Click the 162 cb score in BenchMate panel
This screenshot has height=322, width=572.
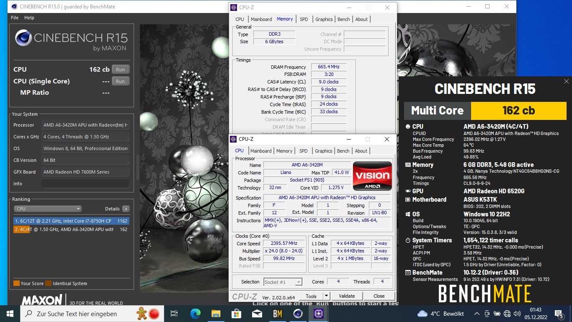[x=518, y=110]
